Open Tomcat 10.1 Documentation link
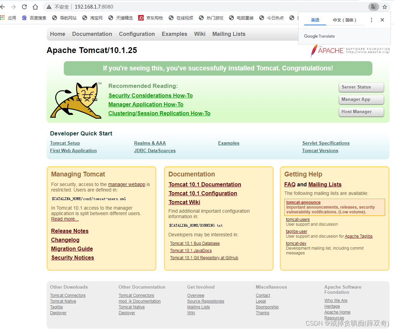 [205, 184]
